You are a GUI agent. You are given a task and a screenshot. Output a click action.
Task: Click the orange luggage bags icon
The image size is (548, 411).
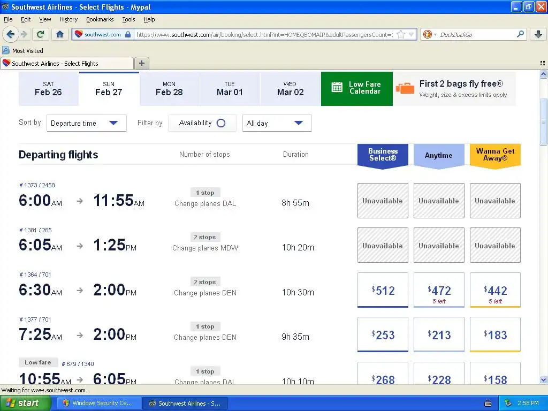point(405,88)
